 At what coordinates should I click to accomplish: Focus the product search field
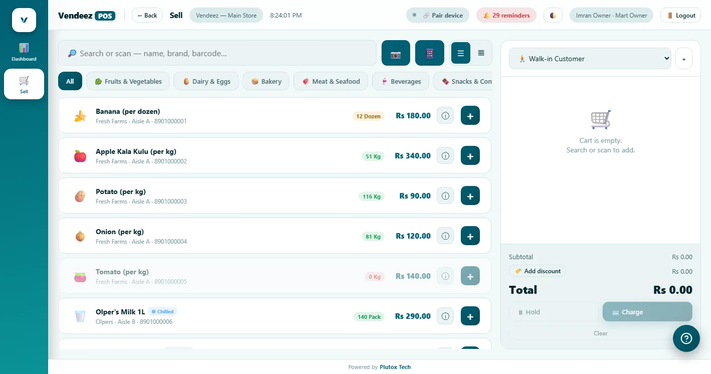tap(217, 53)
